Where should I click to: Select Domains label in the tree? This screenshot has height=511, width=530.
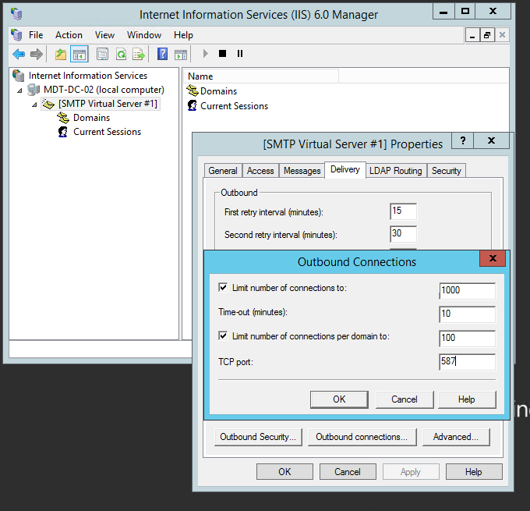click(x=92, y=118)
